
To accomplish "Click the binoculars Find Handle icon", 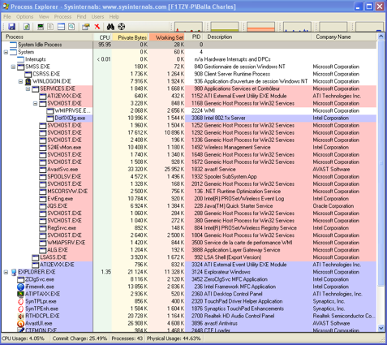I will (110, 27).
